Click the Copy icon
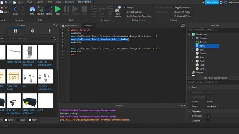 1,12
